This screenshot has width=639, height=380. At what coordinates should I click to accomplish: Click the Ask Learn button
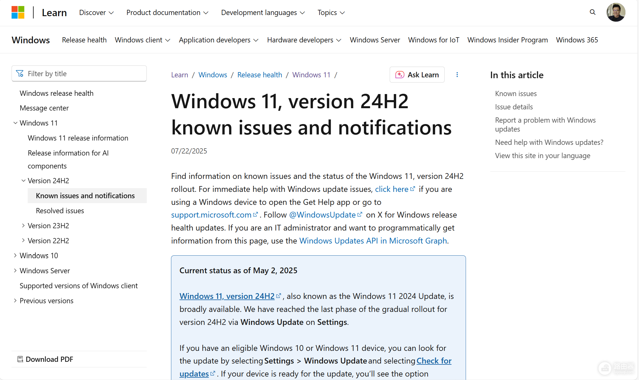pos(417,75)
